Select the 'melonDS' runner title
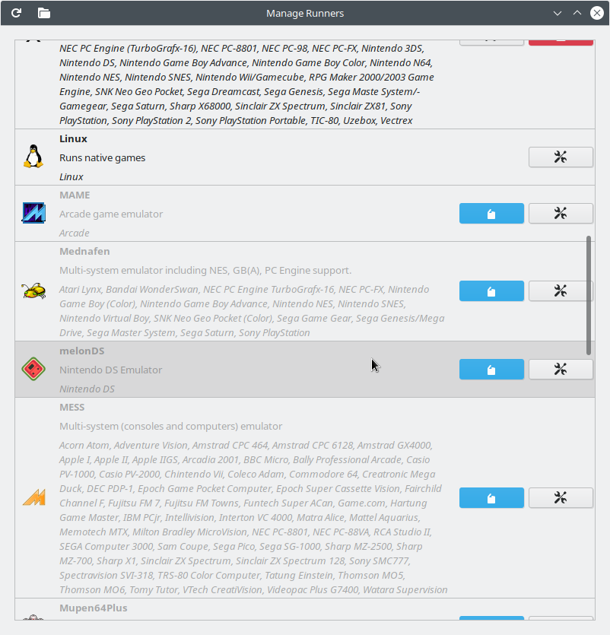 click(x=82, y=351)
